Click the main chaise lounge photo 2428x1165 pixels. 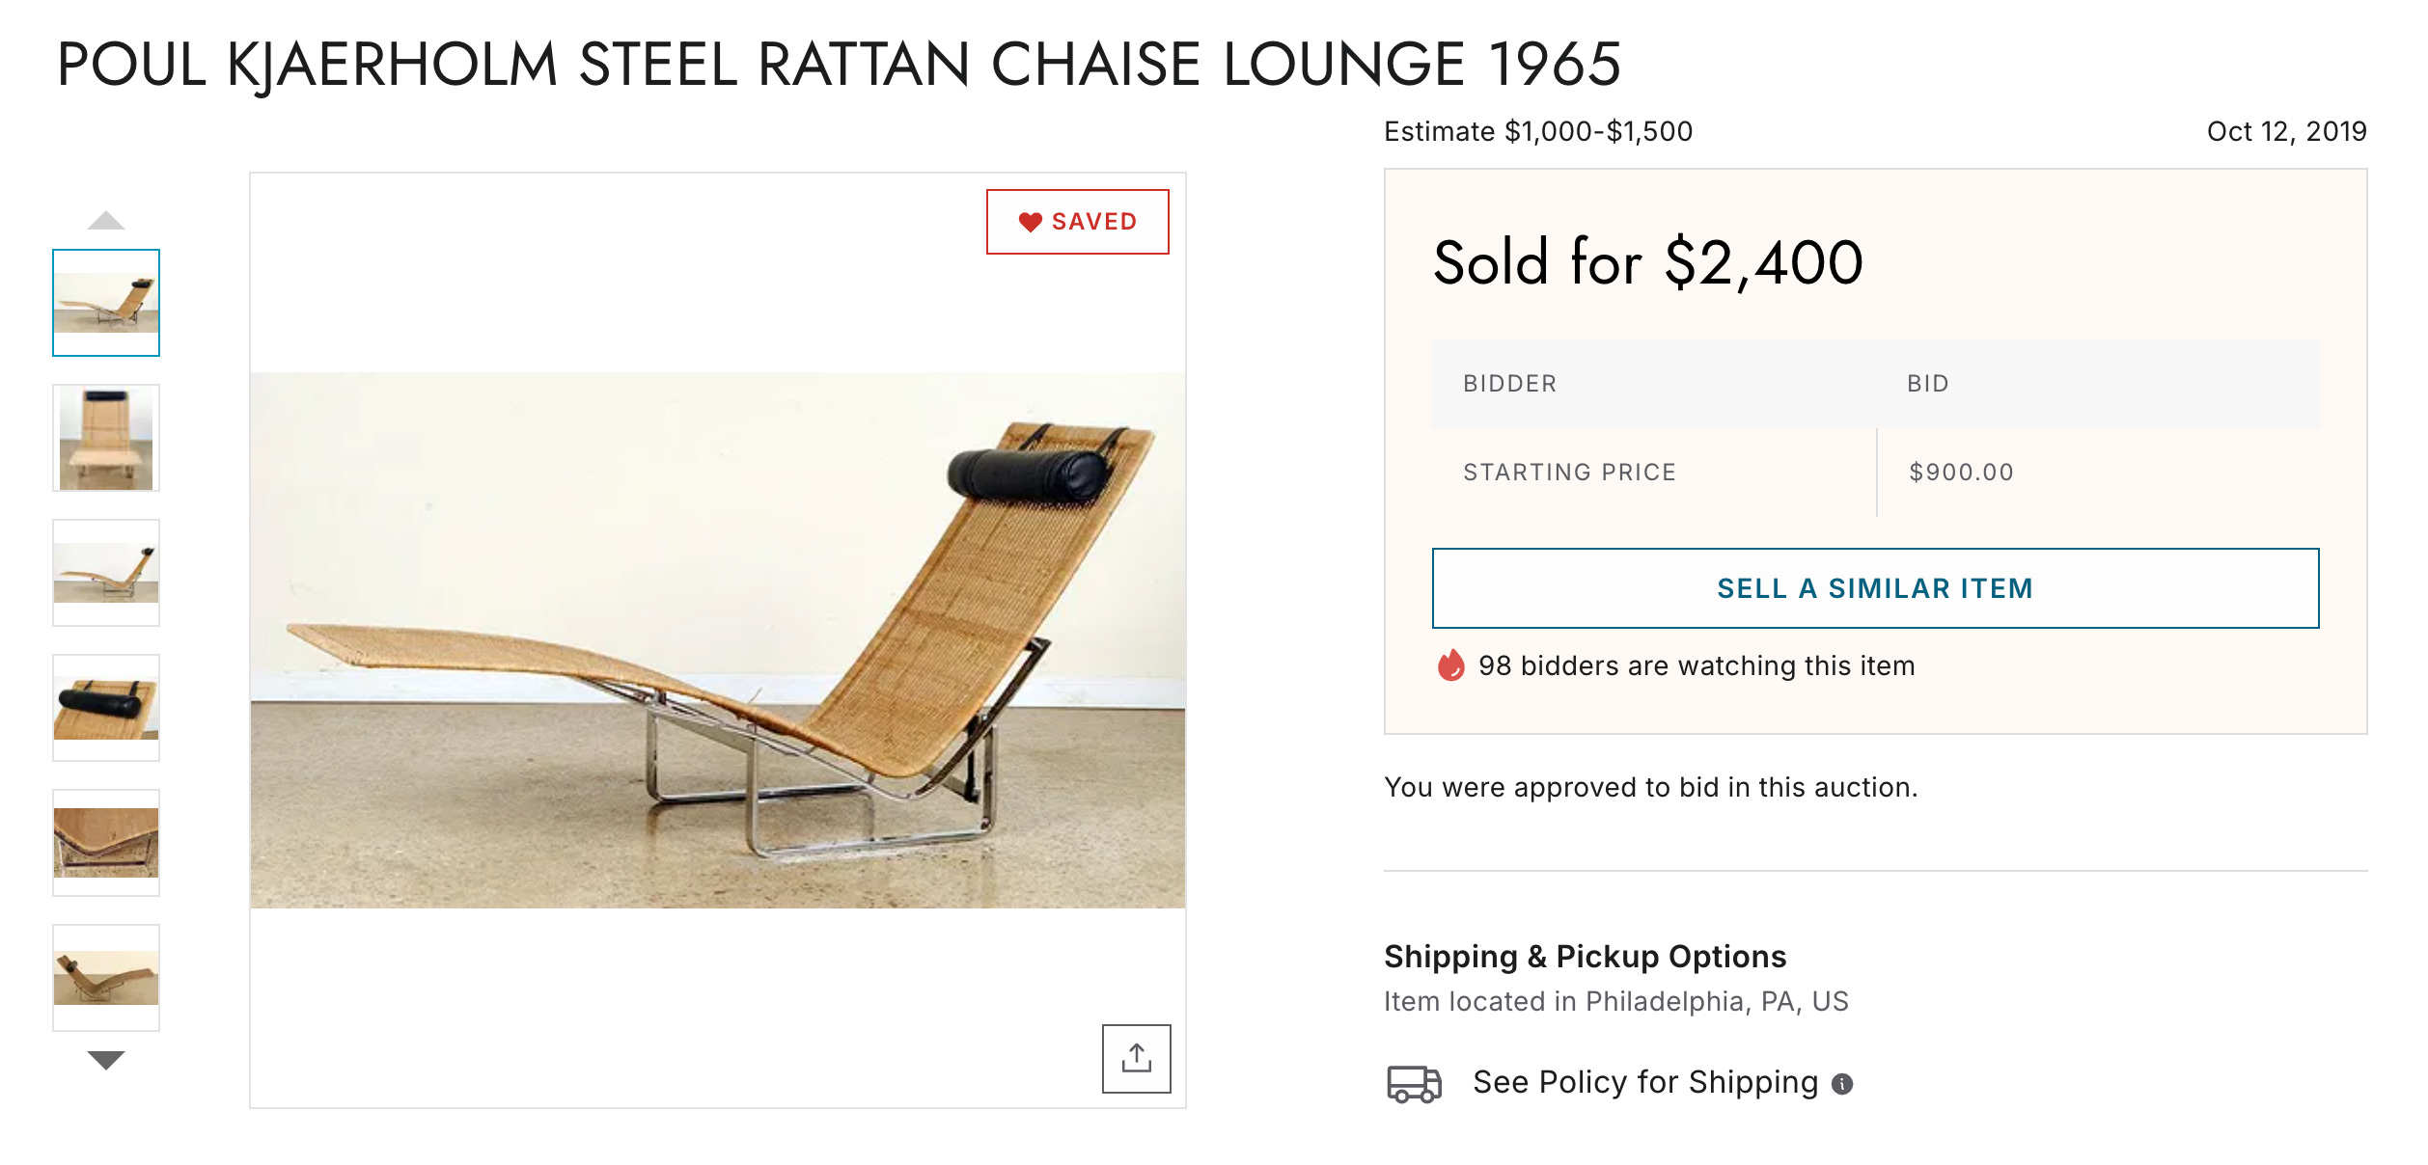tap(717, 639)
